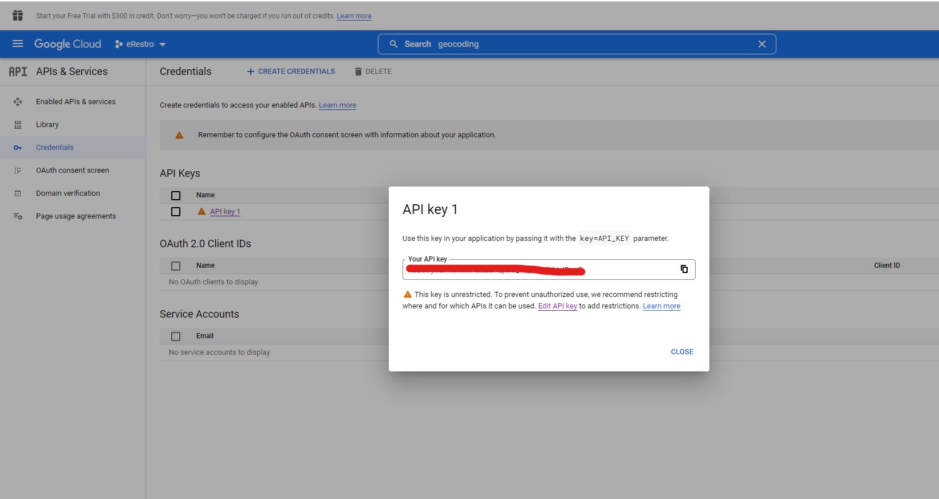Open the hamburger navigation menu
The image size is (939, 499).
tap(18, 44)
